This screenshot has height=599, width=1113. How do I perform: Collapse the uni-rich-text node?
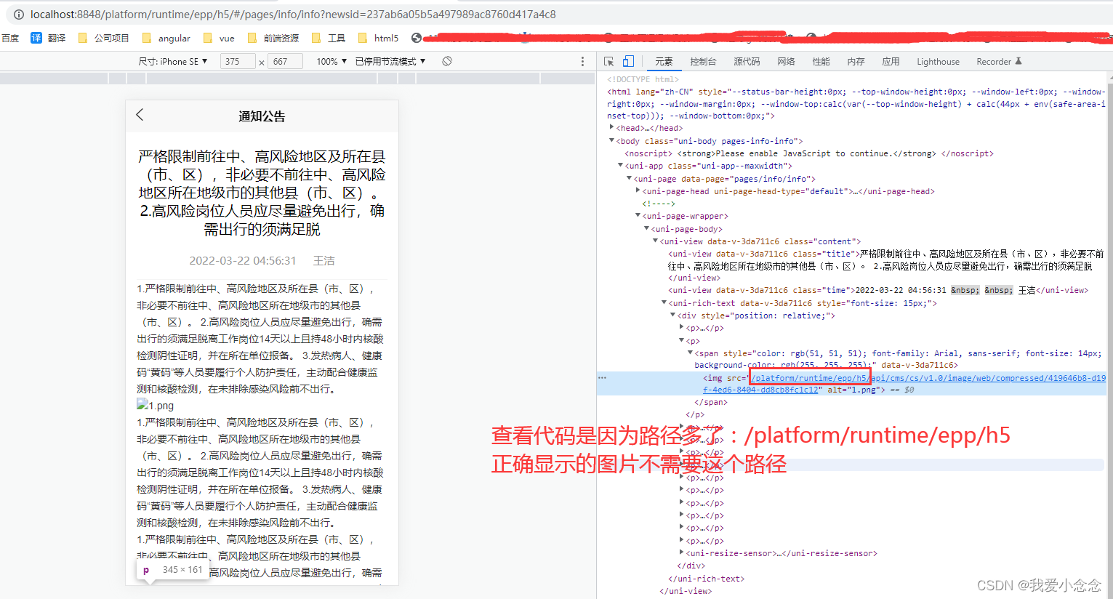(664, 303)
